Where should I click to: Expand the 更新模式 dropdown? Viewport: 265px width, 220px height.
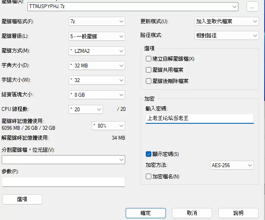pos(226,21)
